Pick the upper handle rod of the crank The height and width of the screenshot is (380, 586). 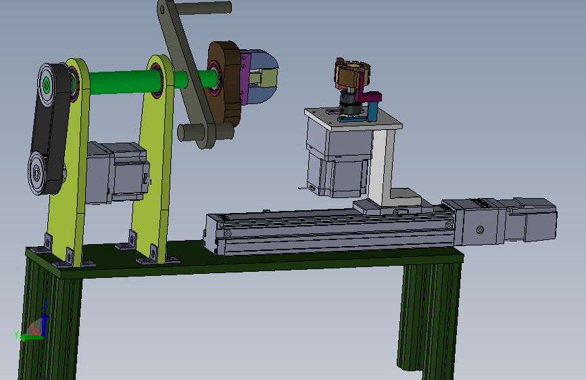(x=203, y=7)
